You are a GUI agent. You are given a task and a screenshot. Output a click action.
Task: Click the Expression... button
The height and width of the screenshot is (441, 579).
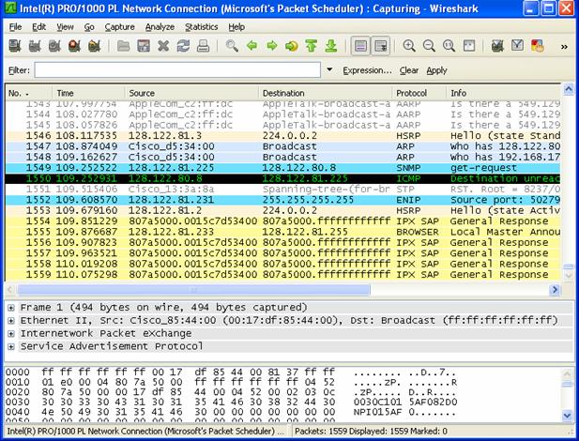[x=367, y=70]
